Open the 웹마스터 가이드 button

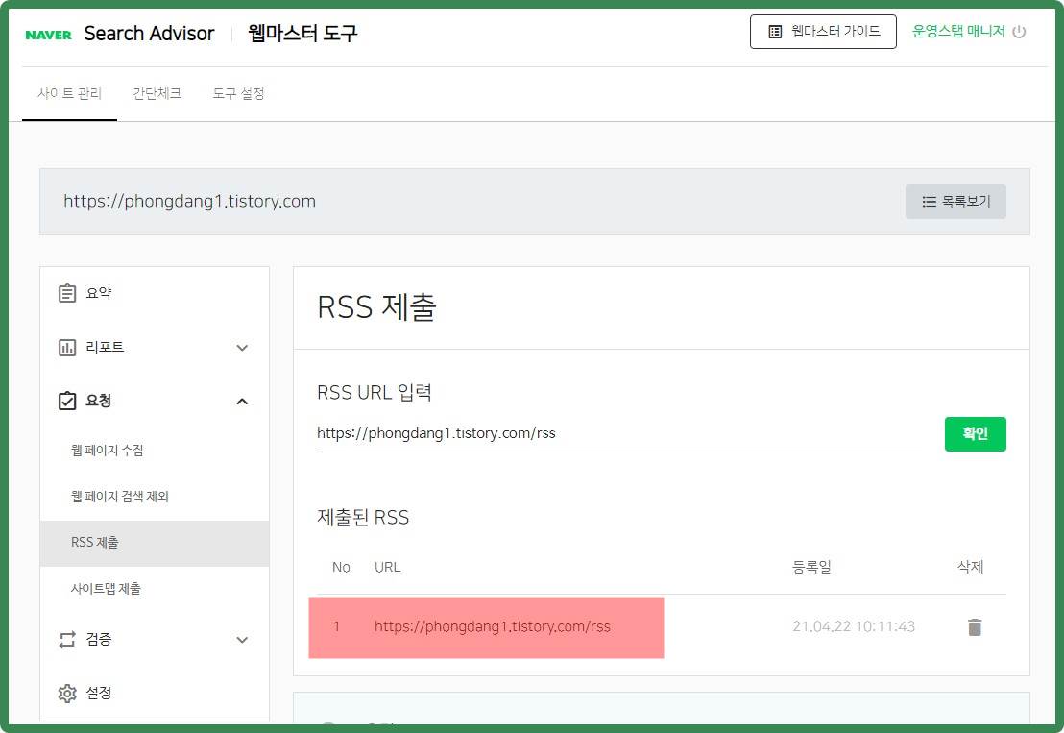pyautogui.click(x=822, y=32)
